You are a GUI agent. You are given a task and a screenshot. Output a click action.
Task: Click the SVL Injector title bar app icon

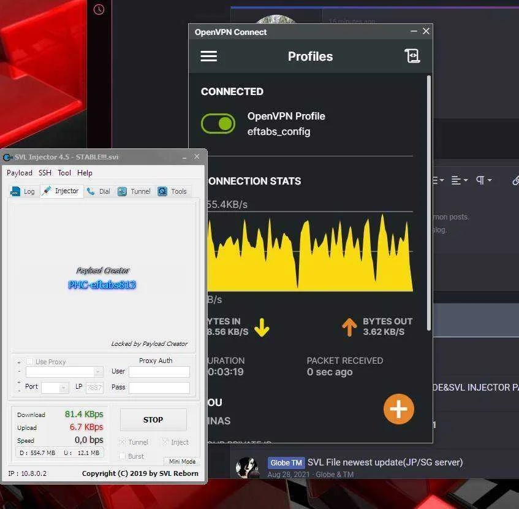click(x=7, y=157)
